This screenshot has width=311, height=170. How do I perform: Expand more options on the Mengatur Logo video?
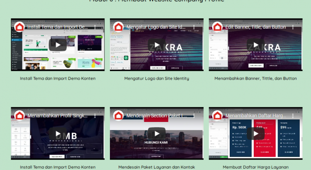click(194, 27)
